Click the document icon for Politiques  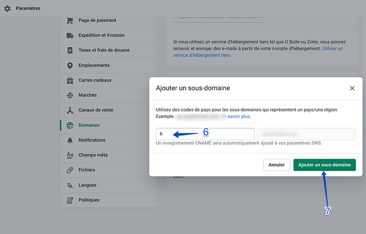70,200
